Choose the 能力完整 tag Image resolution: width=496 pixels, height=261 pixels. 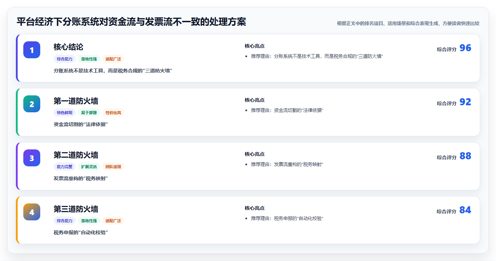tap(65, 167)
